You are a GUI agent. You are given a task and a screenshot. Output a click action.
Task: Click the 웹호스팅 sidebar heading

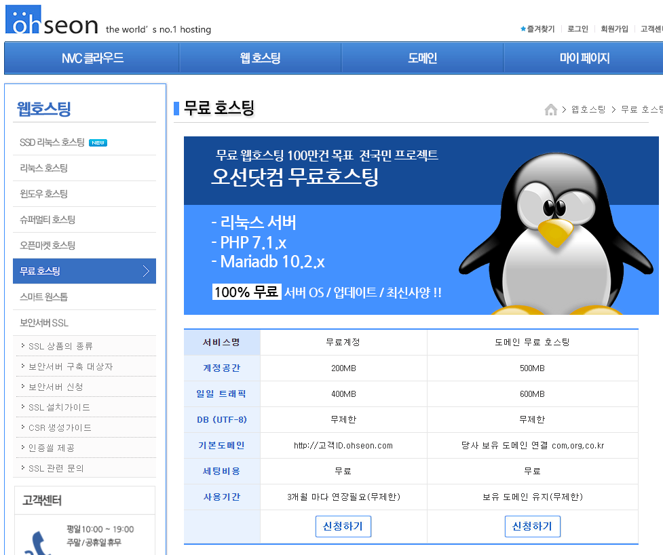click(x=43, y=109)
